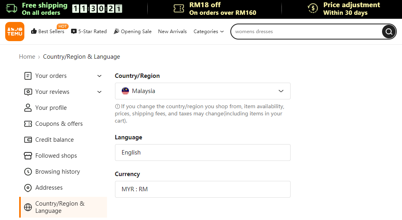Click the Coupons & offers ticket icon

tap(28, 124)
